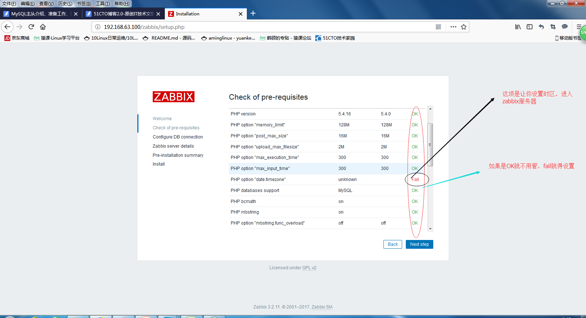This screenshot has height=318, width=586.
Task: Select Configure DB connection step
Action: coord(178,137)
